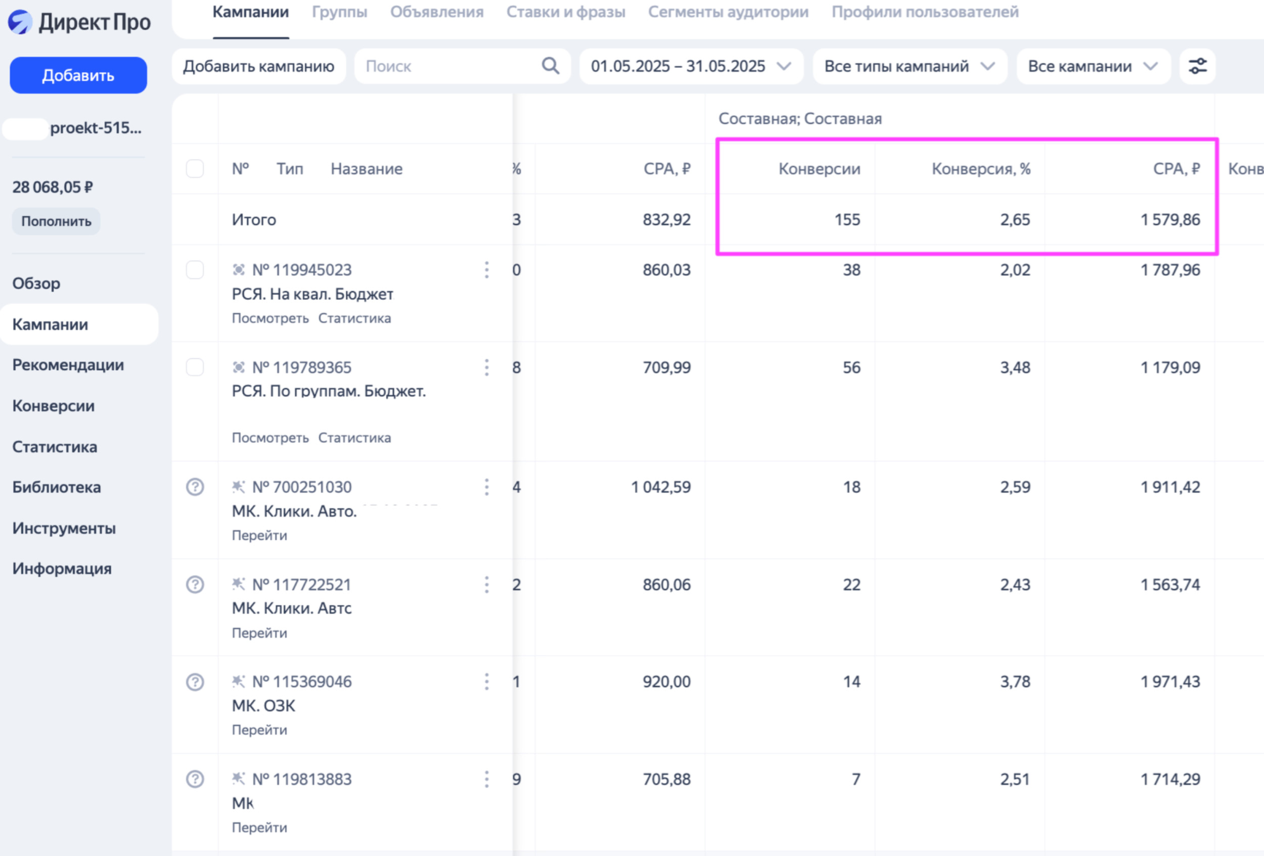Open Статистика in the left sidebar
Screen dimensions: 1264x856
click(55, 447)
